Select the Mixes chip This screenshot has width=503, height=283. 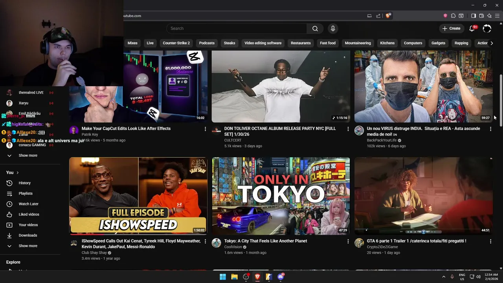[132, 43]
